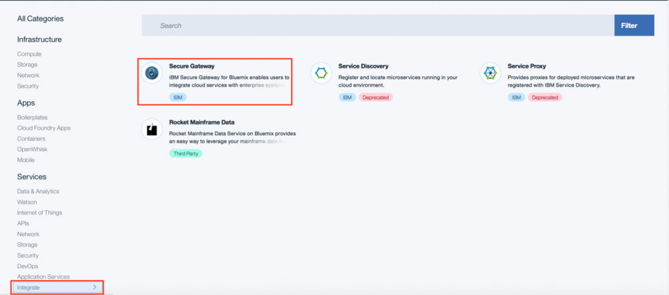Click the Apps section heading
The height and width of the screenshot is (295, 669).
tap(26, 103)
